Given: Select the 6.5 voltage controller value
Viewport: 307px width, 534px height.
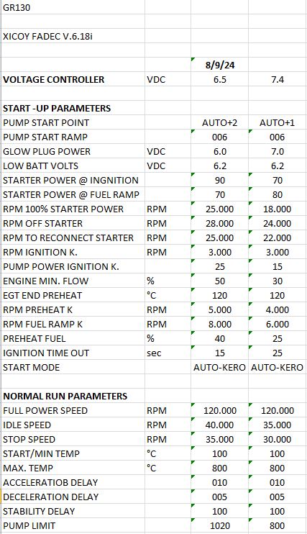Looking at the screenshot, I should coord(219,79).
